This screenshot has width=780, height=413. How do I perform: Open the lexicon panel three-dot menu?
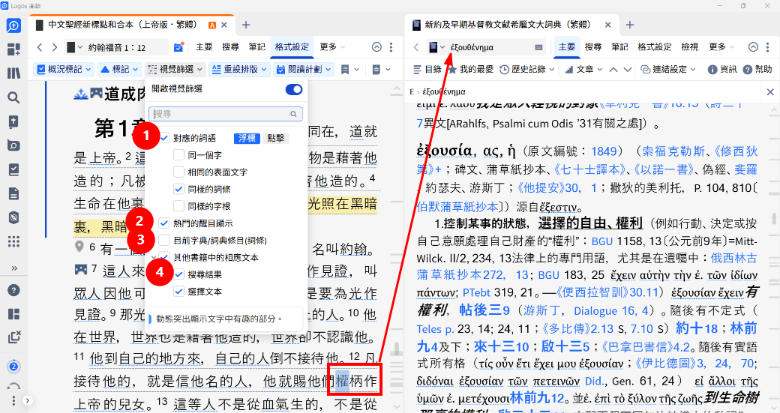[x=767, y=47]
